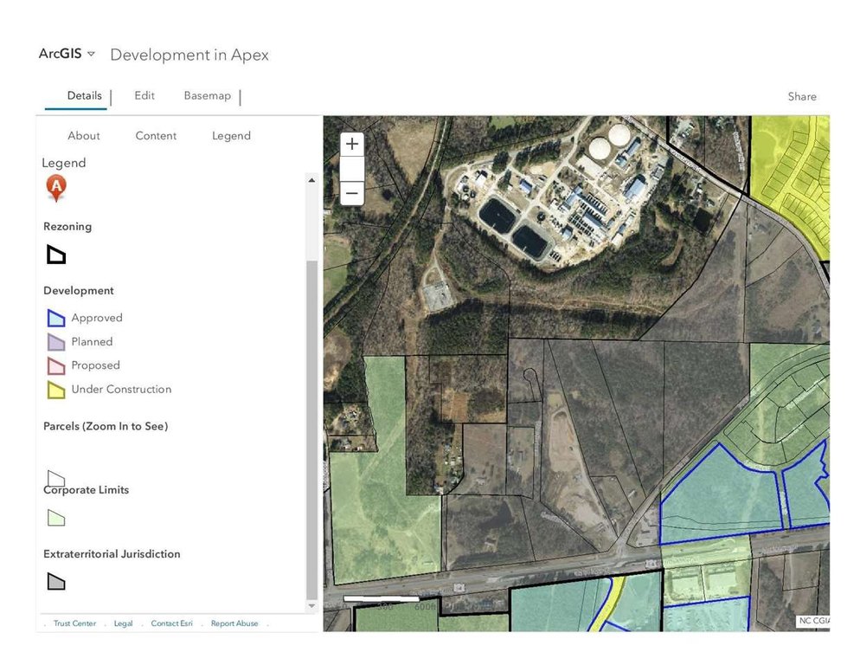Open the ArcGIS dropdown arrow

(x=92, y=54)
